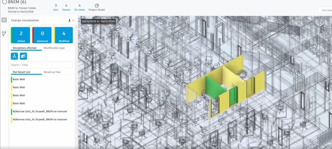
Task: Click the Project Model cube icon
Action: point(97,6)
